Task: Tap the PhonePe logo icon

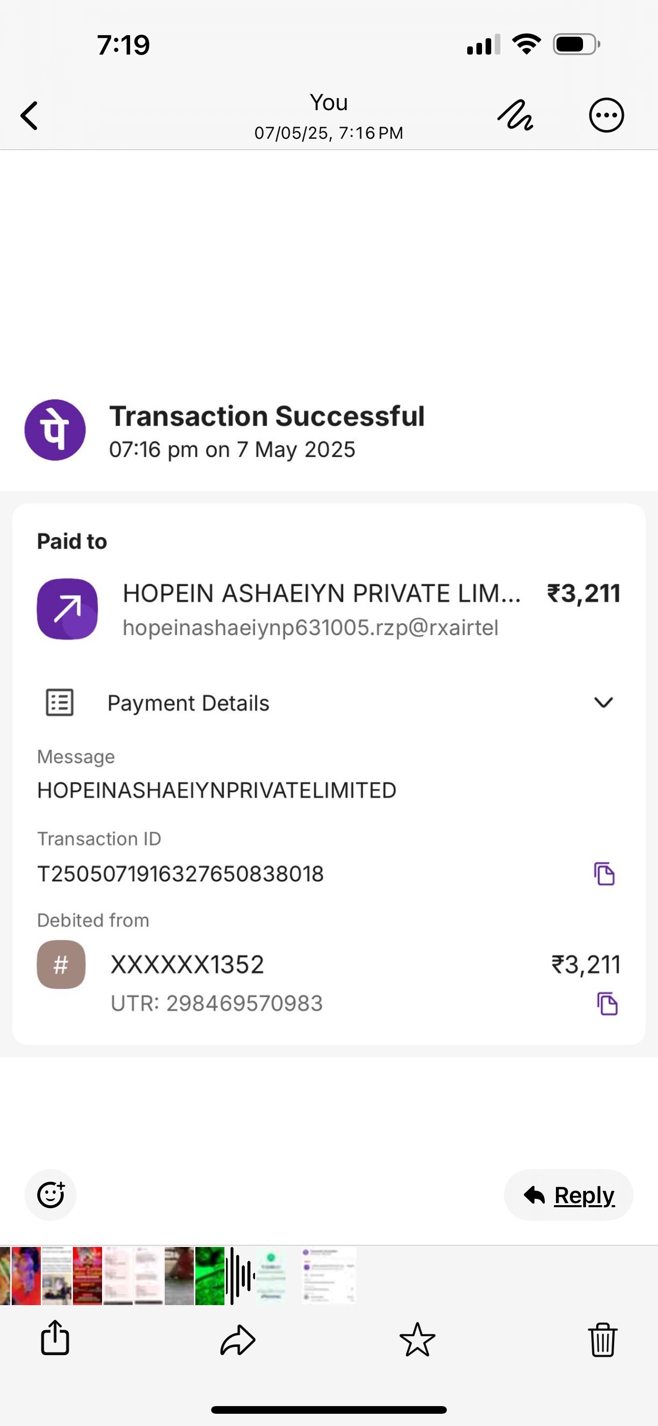Action: (x=55, y=429)
